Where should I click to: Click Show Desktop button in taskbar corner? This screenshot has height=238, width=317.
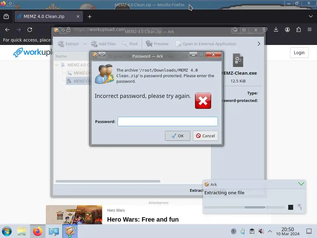(309, 231)
